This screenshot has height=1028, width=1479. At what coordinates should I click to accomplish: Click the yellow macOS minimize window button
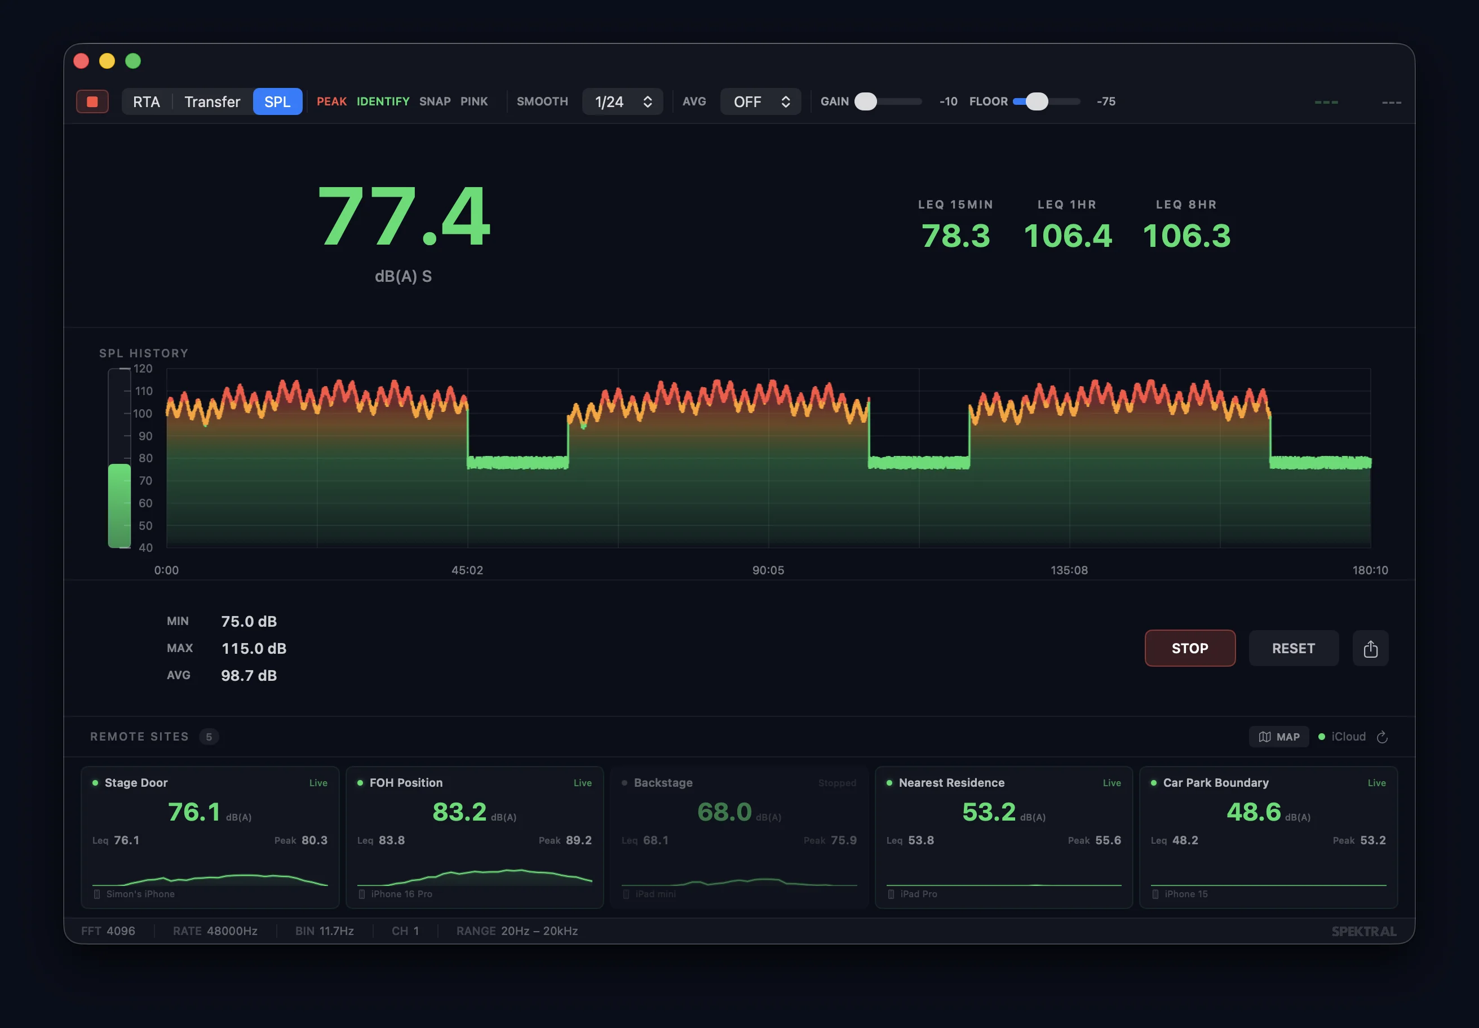(x=107, y=60)
